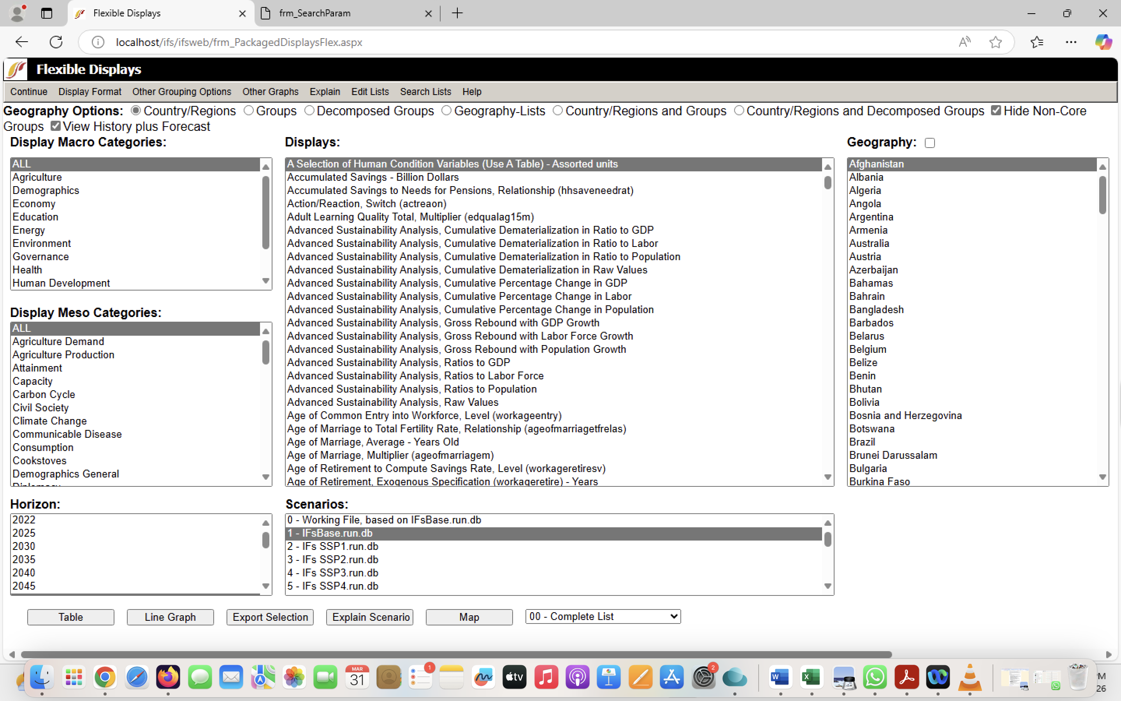Tick the Geography checkbox
1121x701 pixels.
pos(929,143)
